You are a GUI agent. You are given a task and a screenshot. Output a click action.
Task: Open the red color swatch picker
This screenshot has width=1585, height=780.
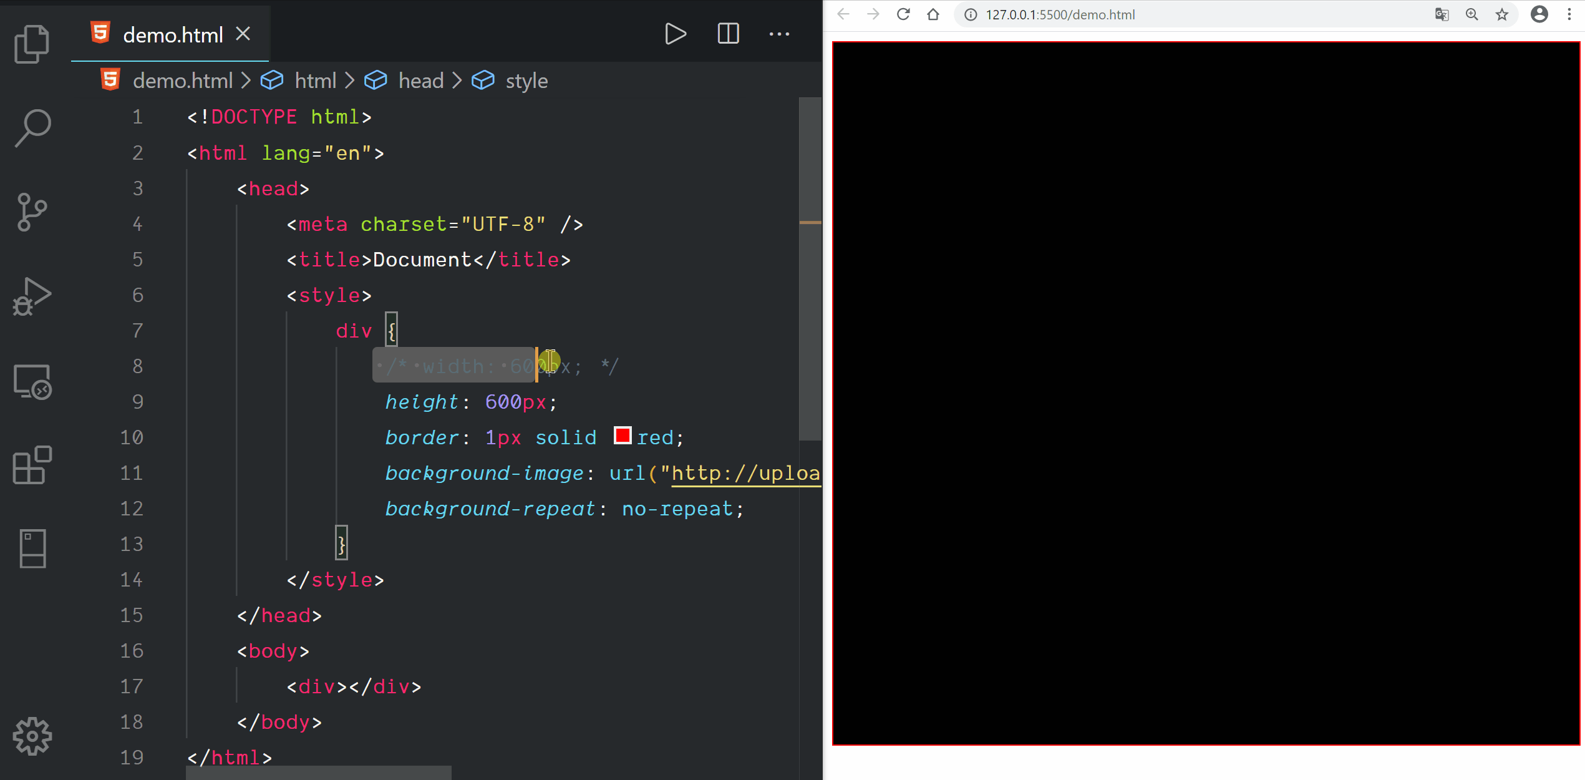[622, 436]
